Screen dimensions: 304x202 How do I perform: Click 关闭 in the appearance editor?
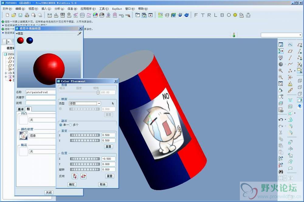[49, 193]
